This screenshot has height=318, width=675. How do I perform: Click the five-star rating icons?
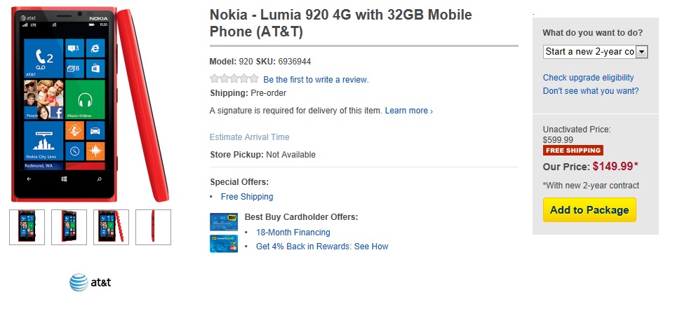234,79
